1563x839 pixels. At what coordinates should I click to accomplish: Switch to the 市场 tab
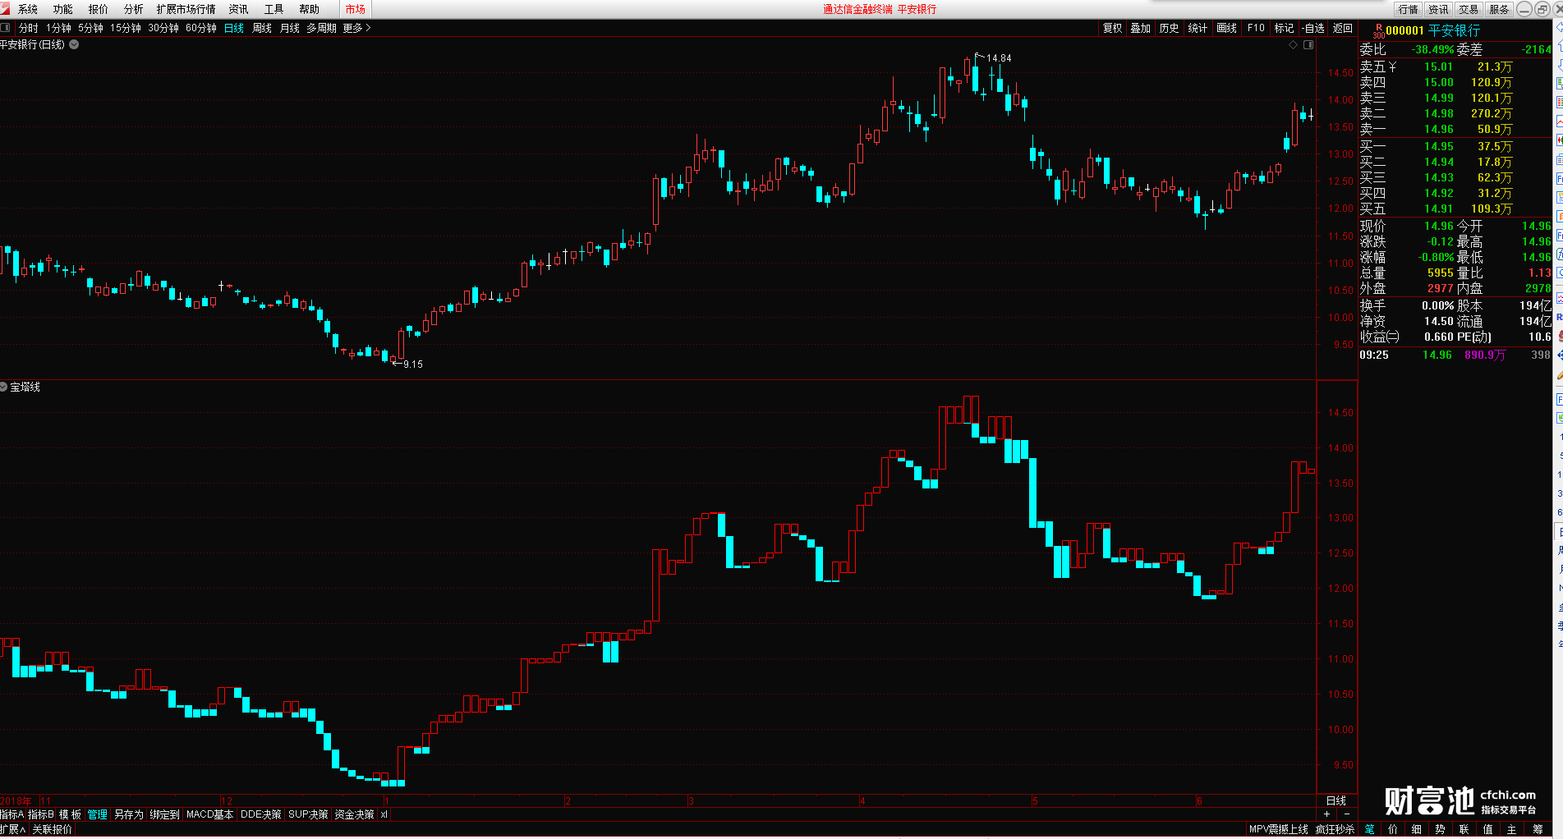[x=355, y=9]
